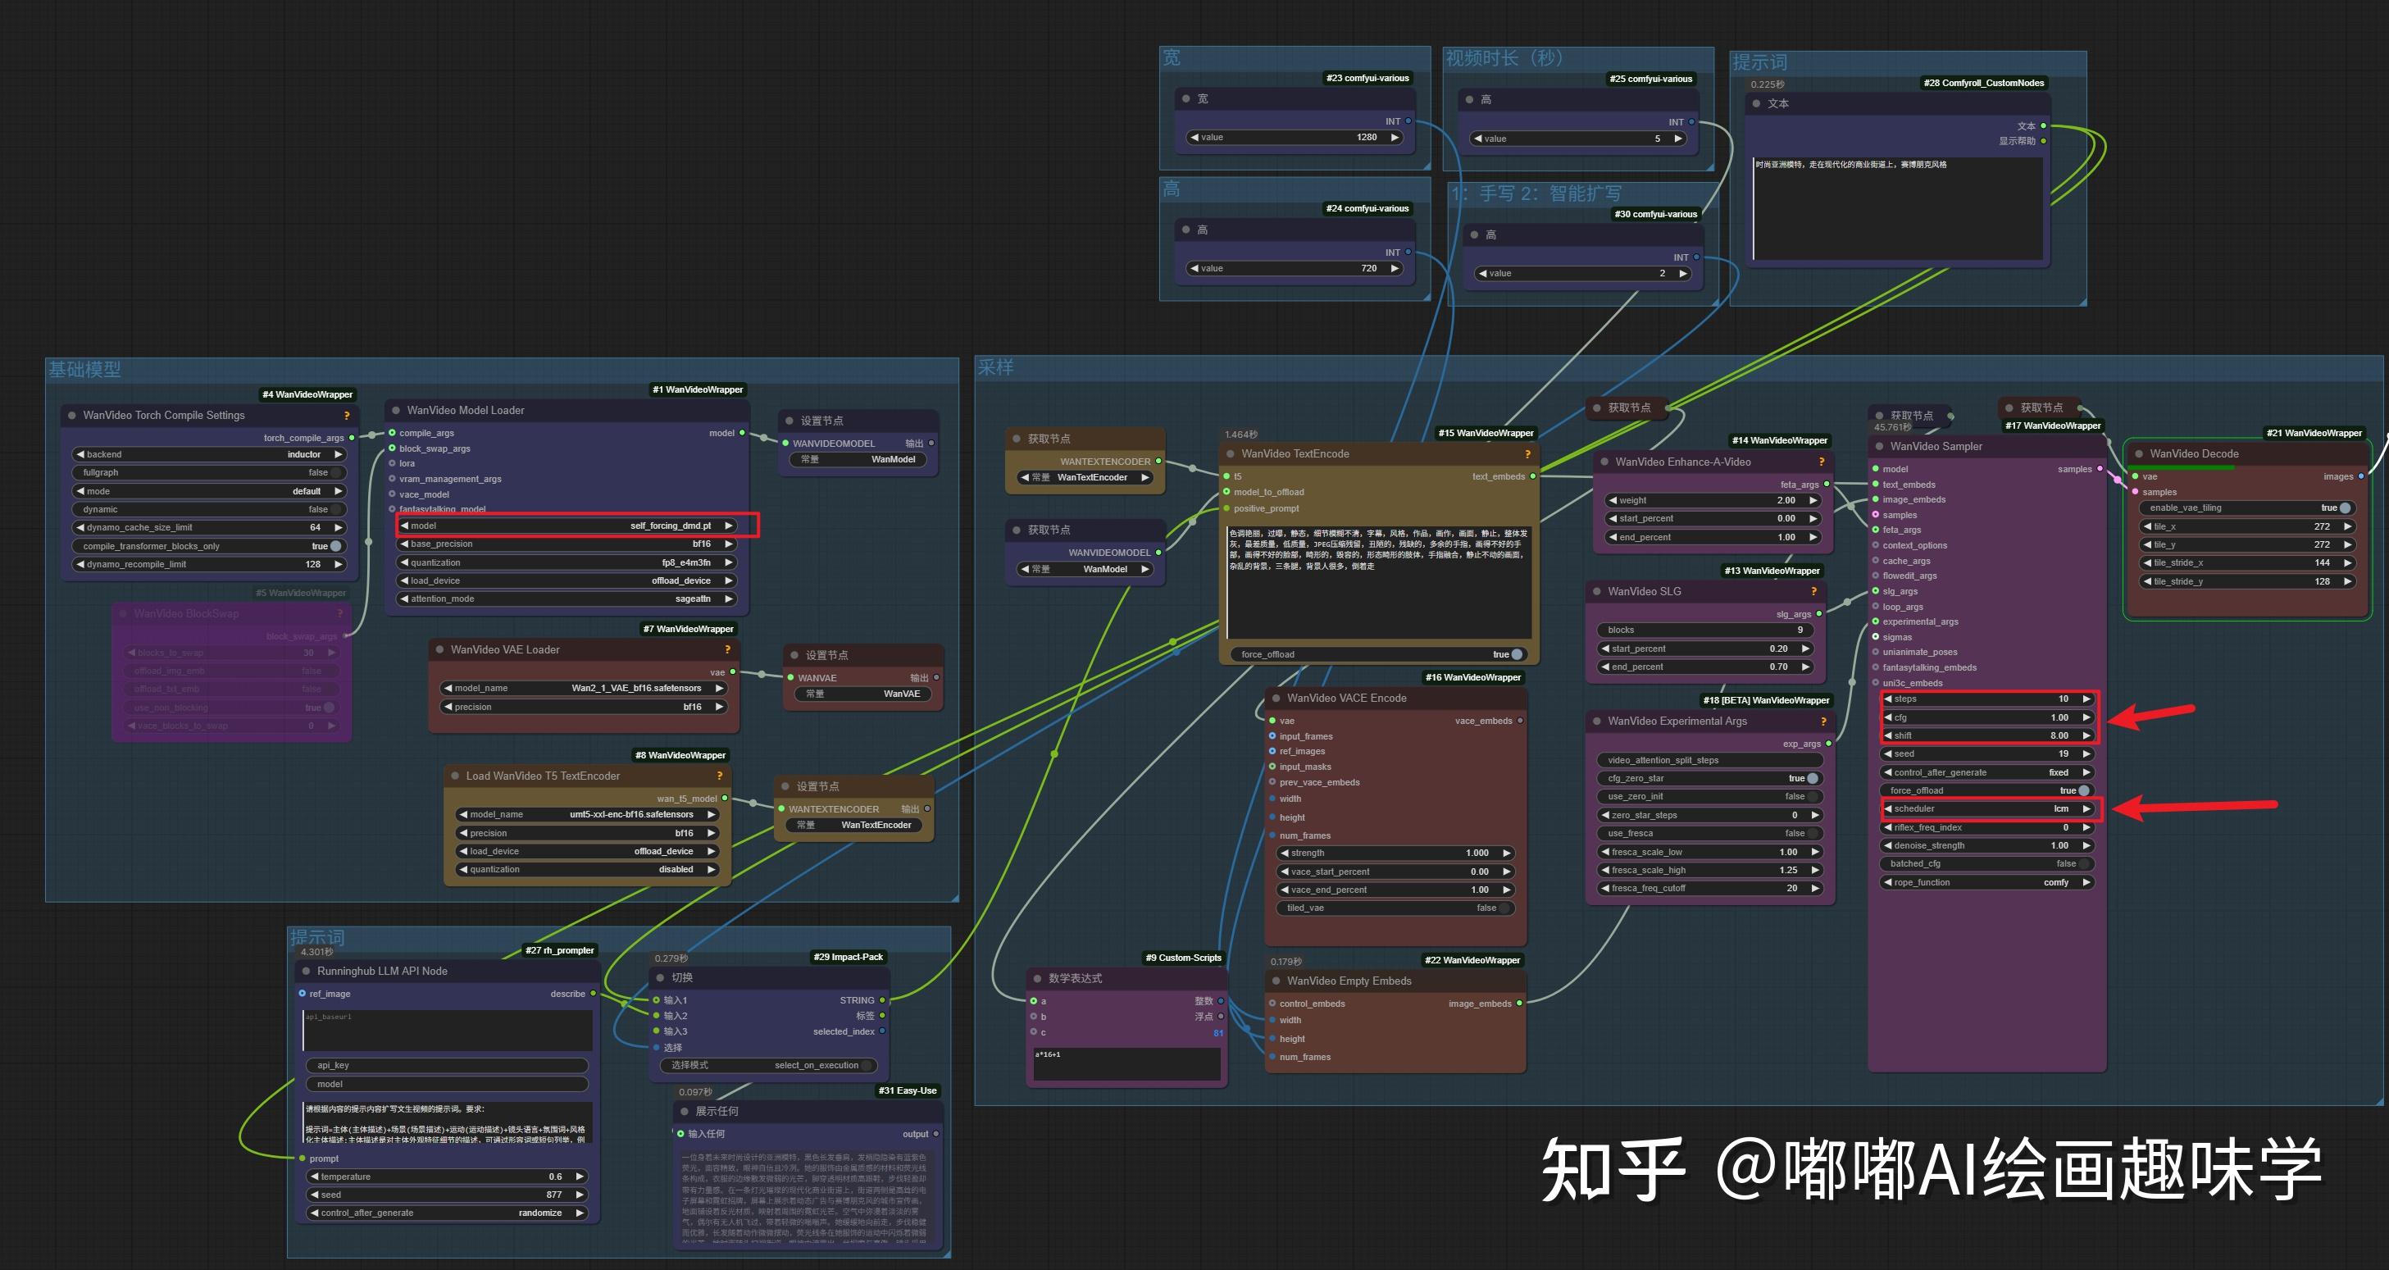This screenshot has height=1270, width=2389.
Task: Collapse the WanVideo Sampler node dot
Action: 1878,446
